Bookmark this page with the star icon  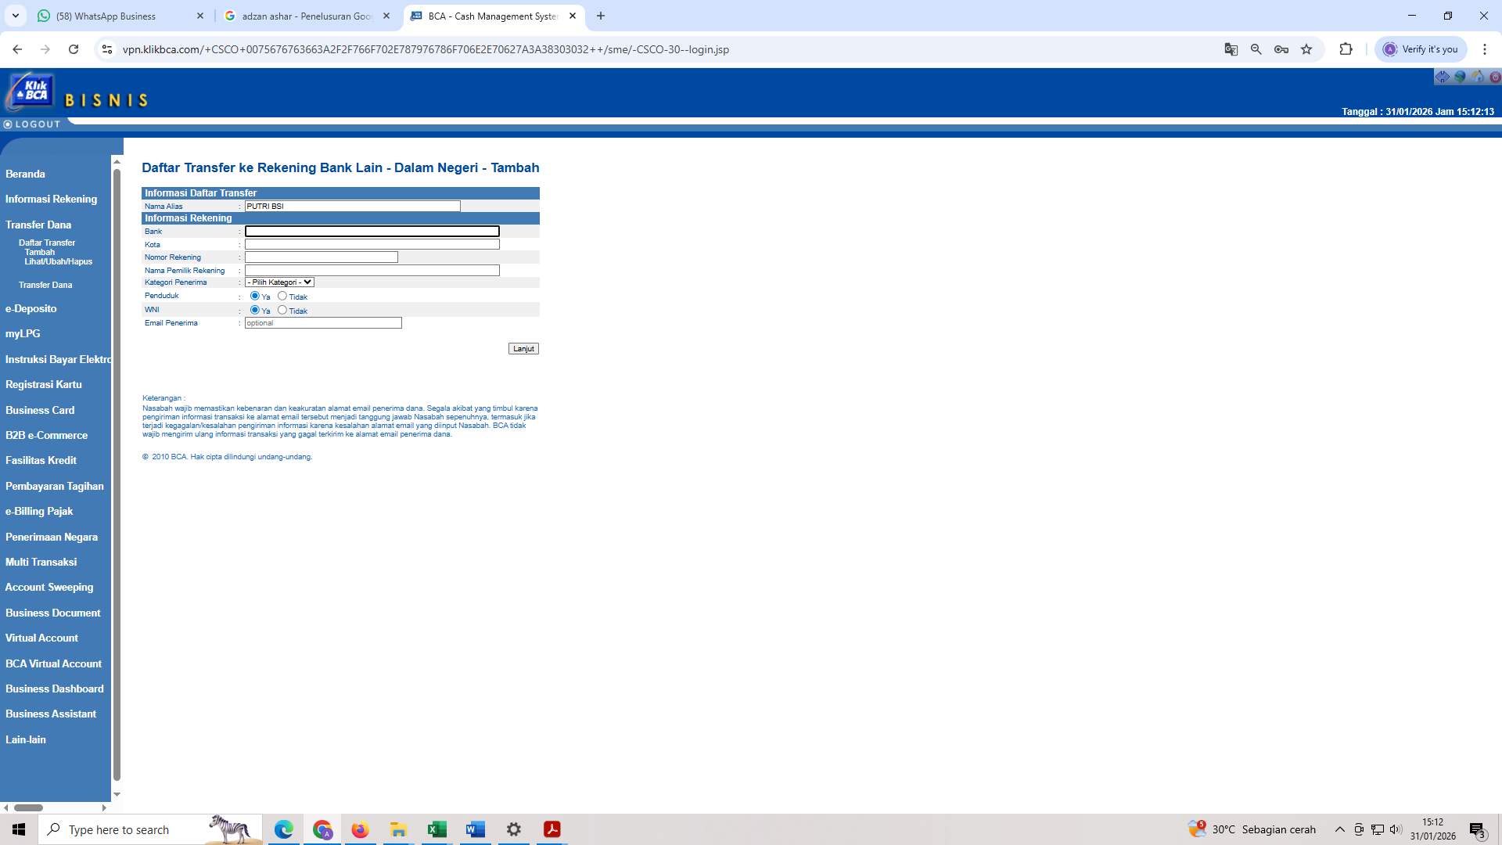pos(1306,49)
